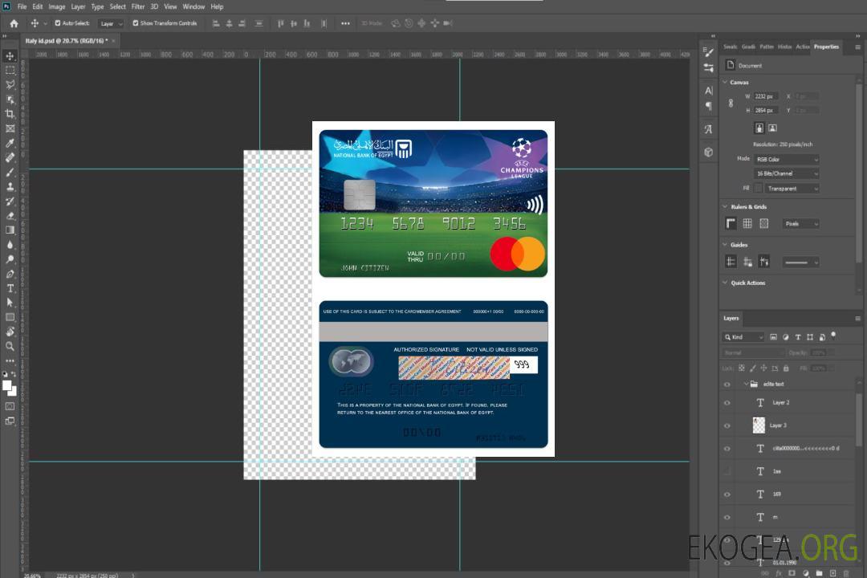The width and height of the screenshot is (867, 578).
Task: Click the landscape orientation icon in Canvas
Action: pos(772,128)
